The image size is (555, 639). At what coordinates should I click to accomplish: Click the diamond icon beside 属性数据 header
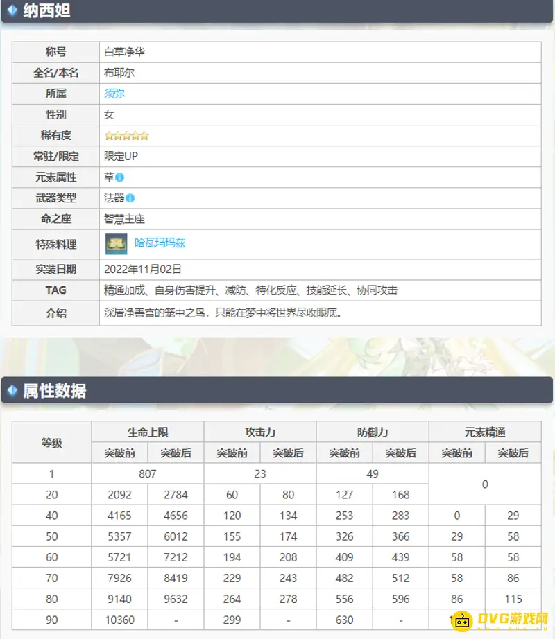tap(12, 390)
